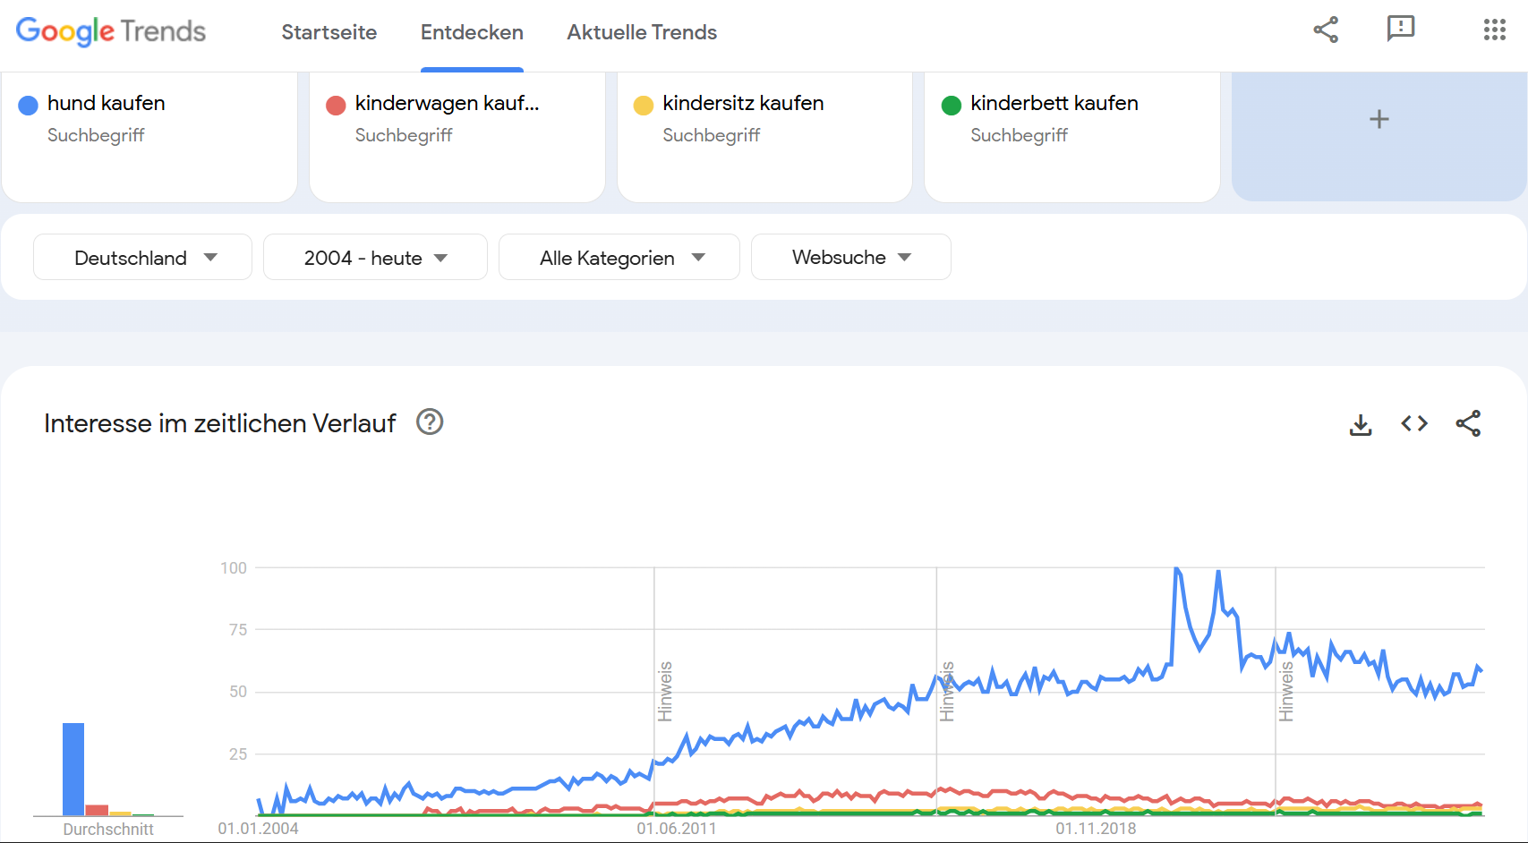1528x843 pixels.
Task: Open help icon next to chart title
Action: (430, 421)
